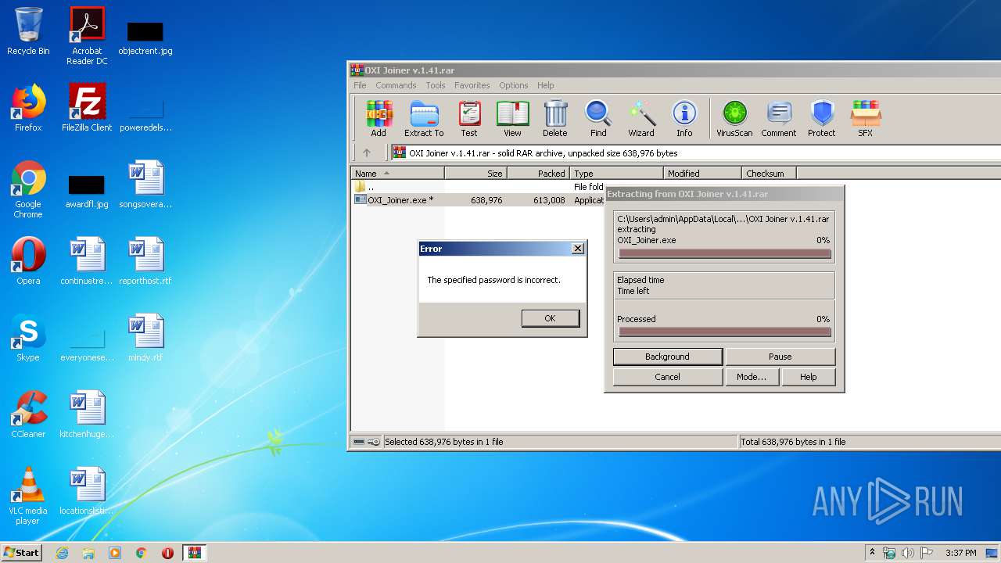Open the Commands menu
The image size is (1001, 563).
[x=396, y=85]
